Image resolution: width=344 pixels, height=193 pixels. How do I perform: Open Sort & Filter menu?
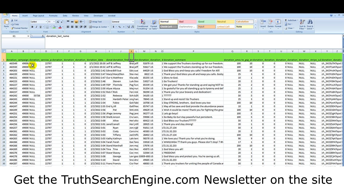[302, 24]
